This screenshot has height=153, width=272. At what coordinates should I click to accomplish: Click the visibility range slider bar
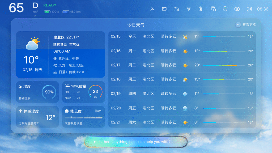(83, 118)
